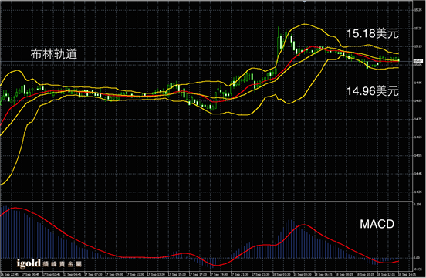Click the 0.100 level on the MACD scale
This screenshot has width=426, height=278.
(418, 204)
